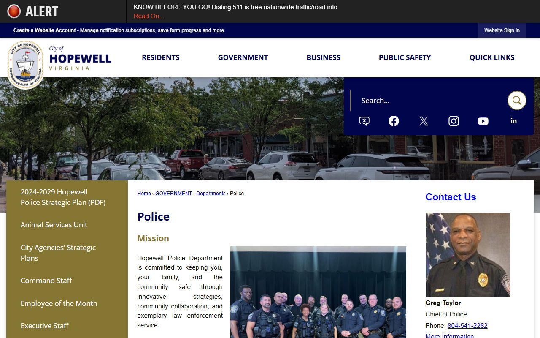Open the Instagram icon
Image resolution: width=540 pixels, height=338 pixels.
point(454,121)
